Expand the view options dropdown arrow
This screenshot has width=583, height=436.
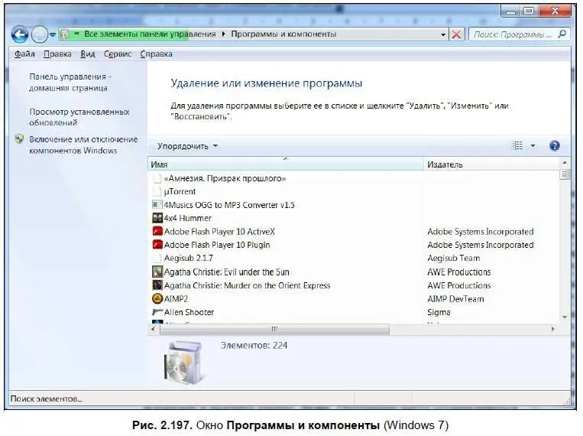(x=533, y=145)
